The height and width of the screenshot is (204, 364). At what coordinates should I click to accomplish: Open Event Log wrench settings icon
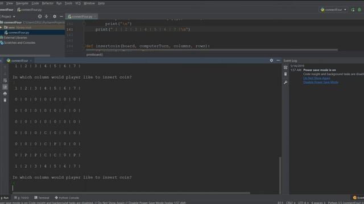(x=286, y=82)
